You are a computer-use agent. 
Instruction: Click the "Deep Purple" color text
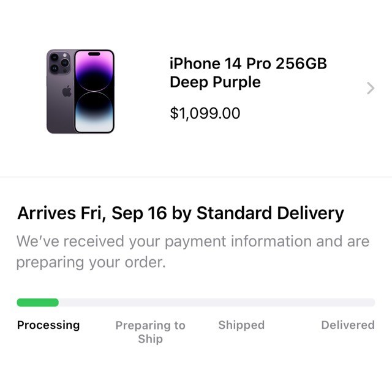click(x=215, y=82)
